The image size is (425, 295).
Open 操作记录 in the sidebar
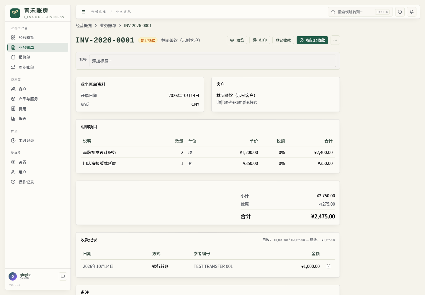[x=38, y=182]
